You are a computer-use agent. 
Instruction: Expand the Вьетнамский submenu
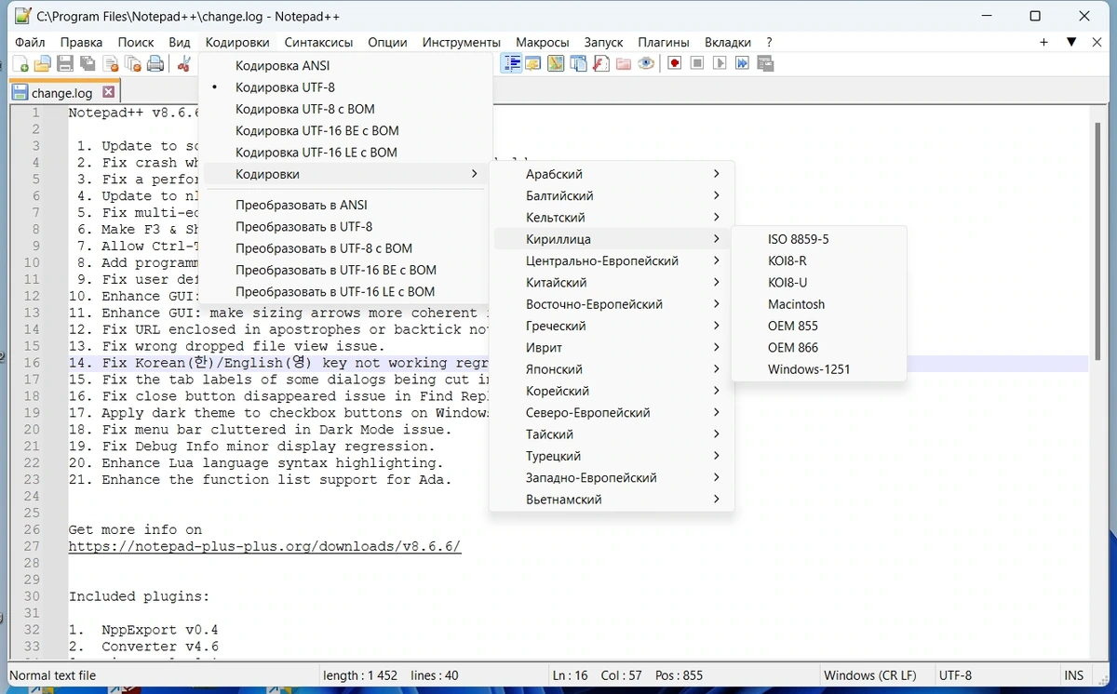click(612, 500)
